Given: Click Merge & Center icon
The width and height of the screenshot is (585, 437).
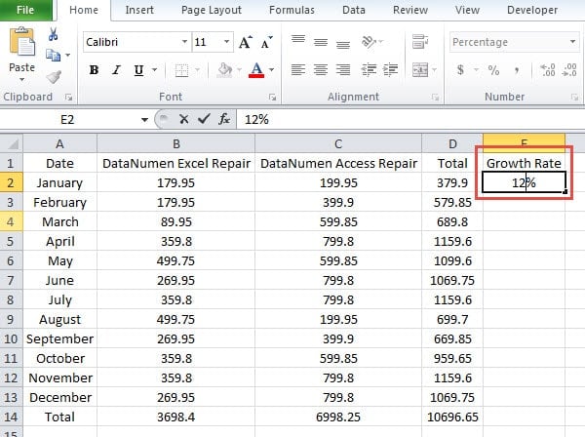Looking at the screenshot, I should tap(420, 70).
